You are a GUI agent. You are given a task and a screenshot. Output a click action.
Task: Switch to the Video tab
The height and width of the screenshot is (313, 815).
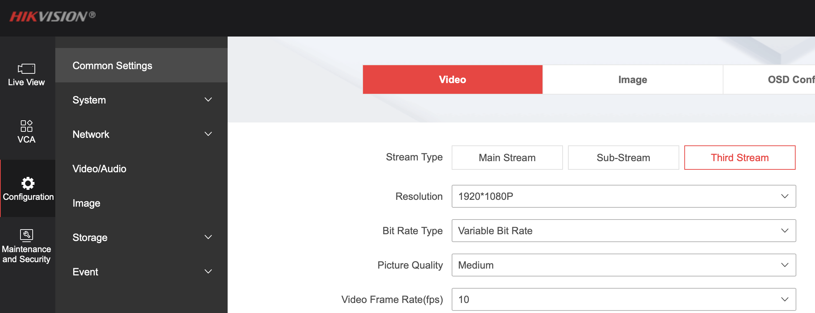(x=452, y=80)
